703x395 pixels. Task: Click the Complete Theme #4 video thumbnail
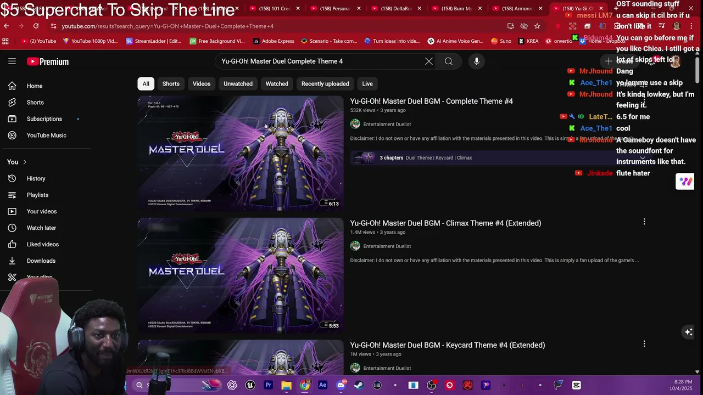click(241, 154)
